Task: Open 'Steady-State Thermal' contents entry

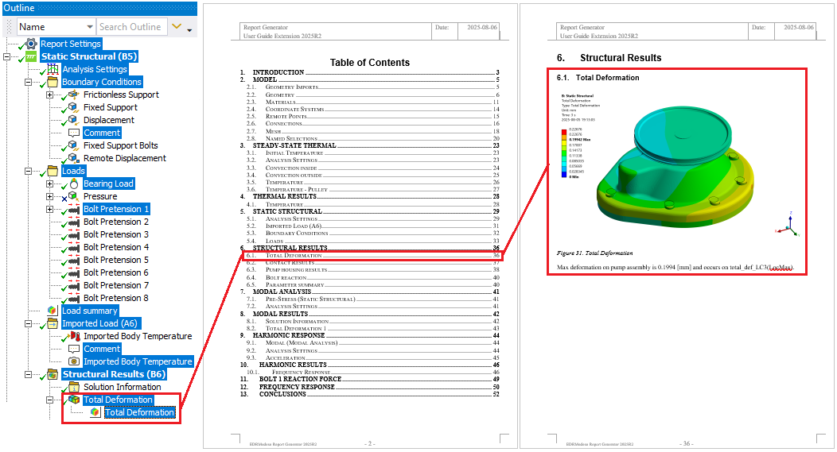Action: tap(369, 145)
